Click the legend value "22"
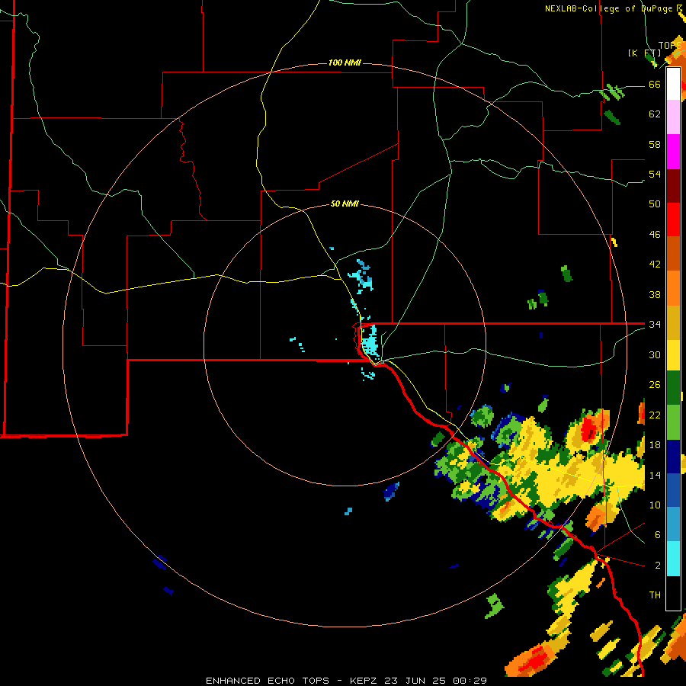This screenshot has height=686, width=686. 655,415
